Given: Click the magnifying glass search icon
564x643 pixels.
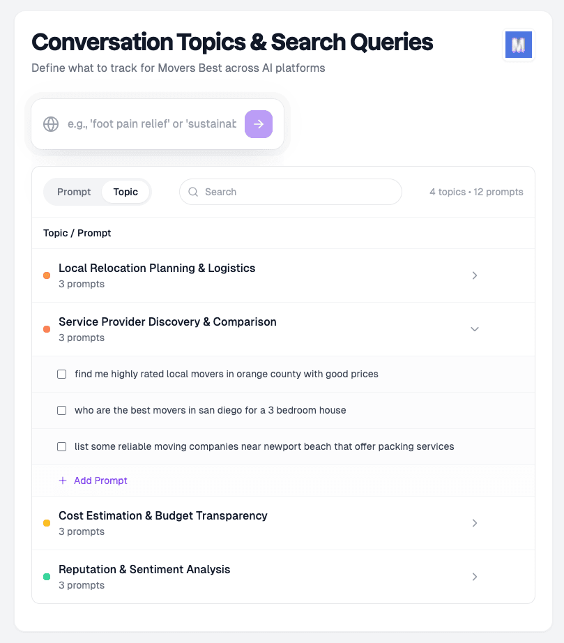Looking at the screenshot, I should coord(193,192).
